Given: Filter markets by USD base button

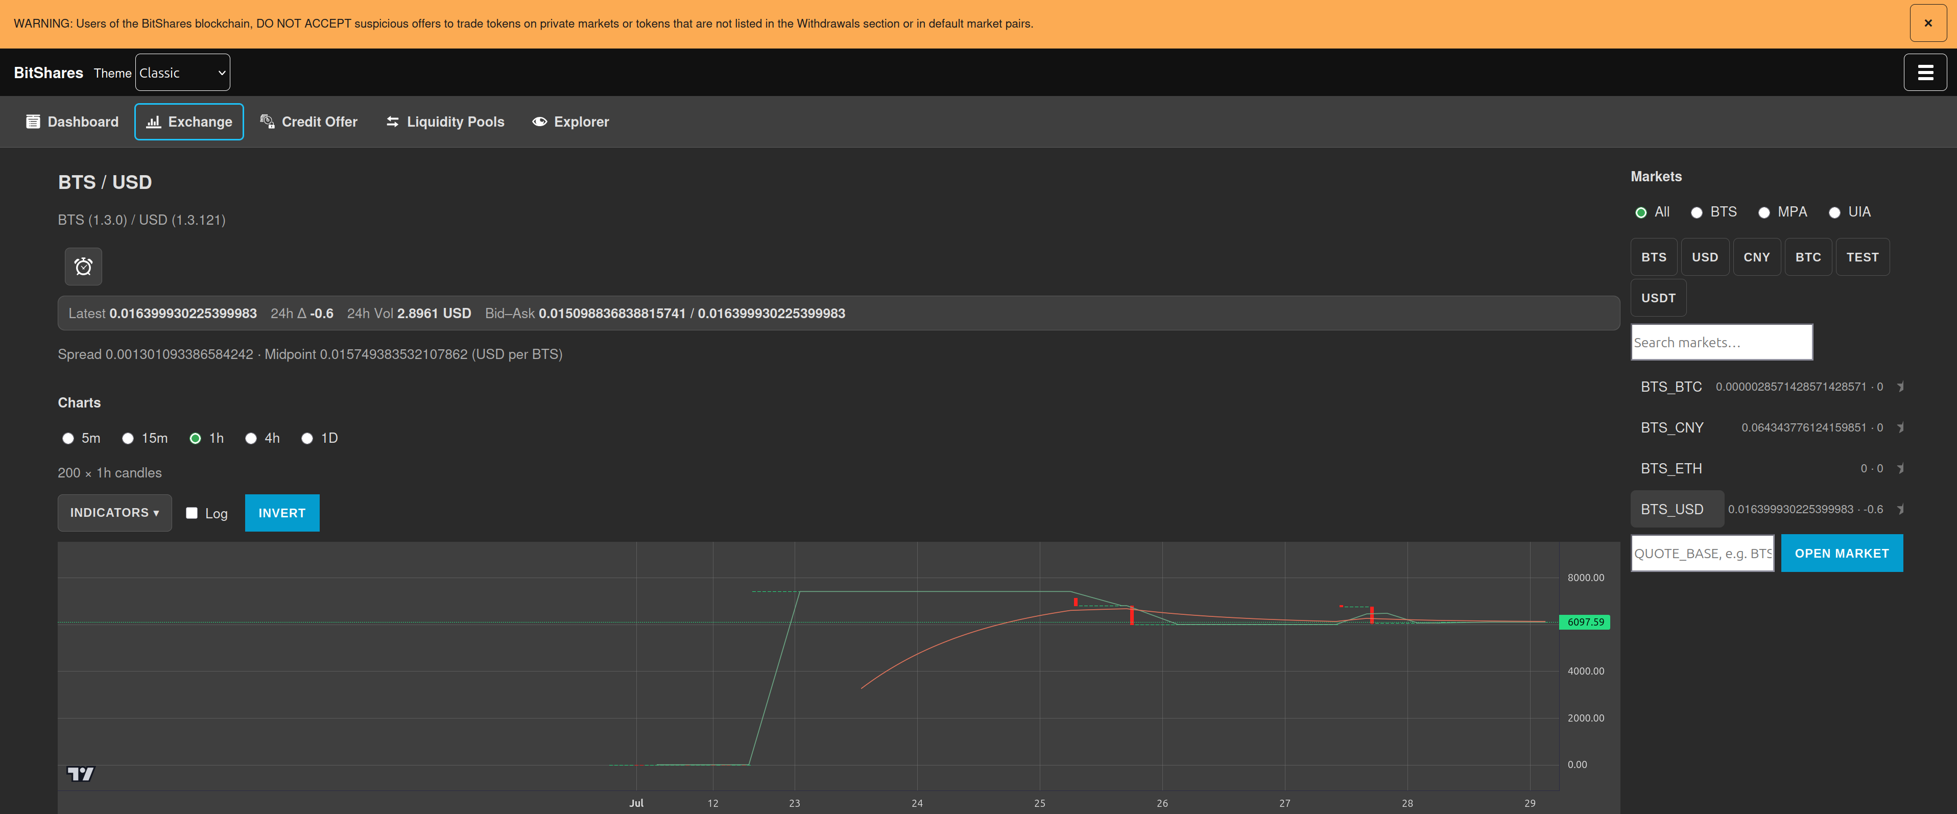Looking at the screenshot, I should tap(1705, 257).
